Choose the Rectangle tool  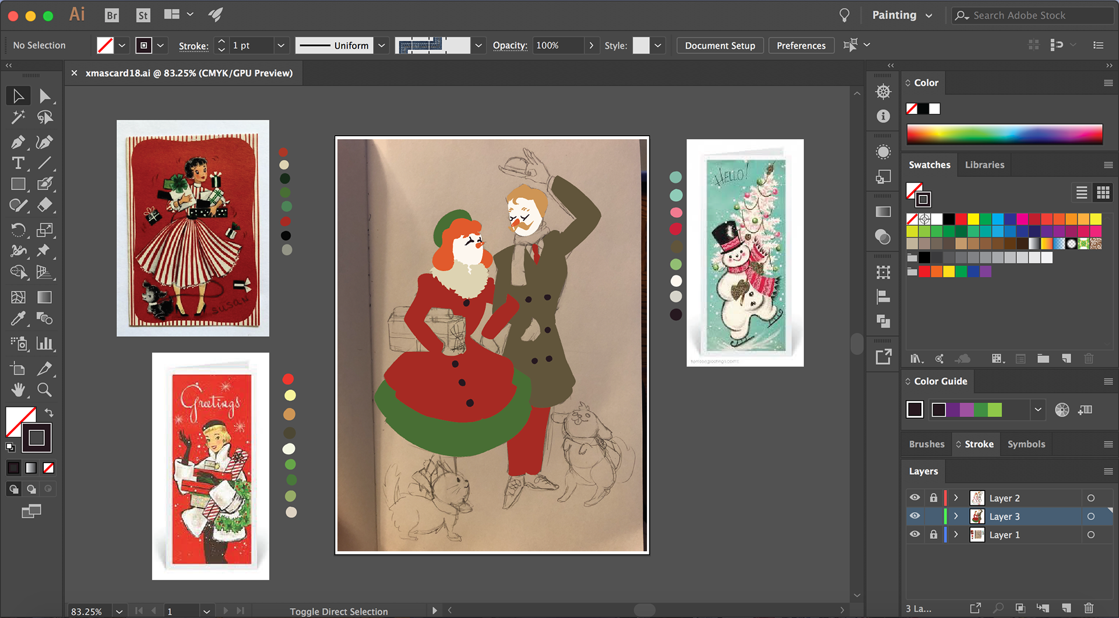click(18, 184)
